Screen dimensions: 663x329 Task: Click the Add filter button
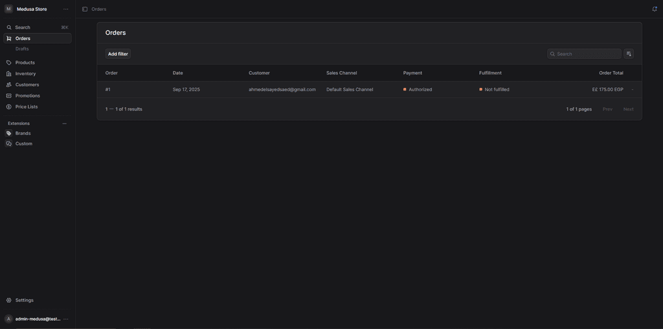118,54
